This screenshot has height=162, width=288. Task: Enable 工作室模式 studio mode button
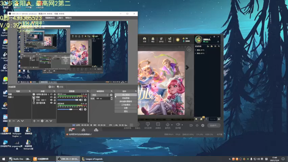click(126, 105)
